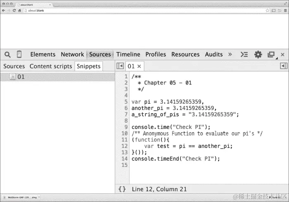Click the pretty print braces icon
The height and width of the screenshot is (202, 289).
pyautogui.click(x=122, y=189)
